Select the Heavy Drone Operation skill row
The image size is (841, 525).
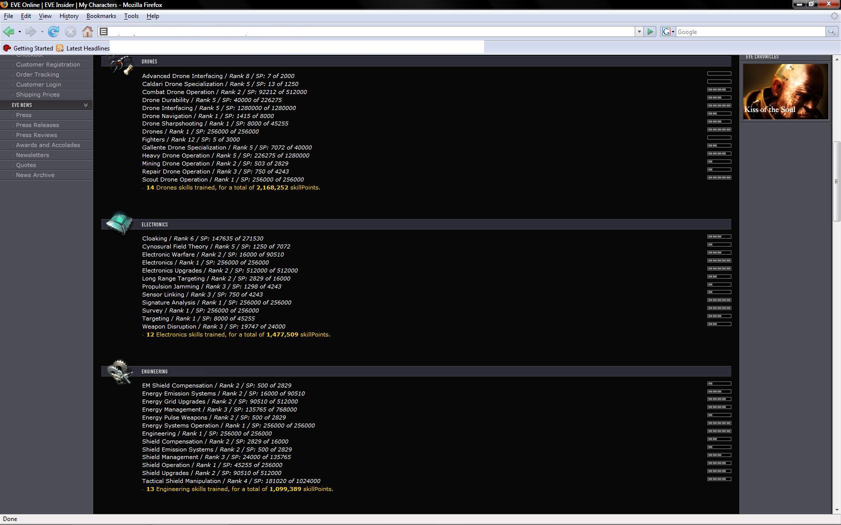[226, 155]
